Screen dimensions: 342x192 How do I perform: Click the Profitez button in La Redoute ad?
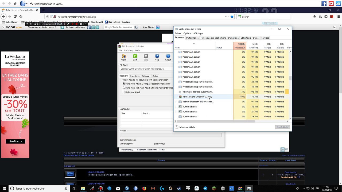pos(15,141)
